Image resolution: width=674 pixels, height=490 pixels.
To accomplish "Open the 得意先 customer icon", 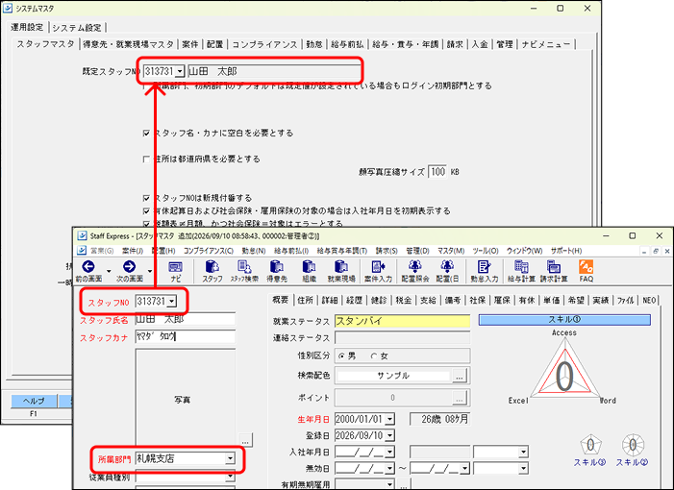I will pyautogui.click(x=276, y=267).
